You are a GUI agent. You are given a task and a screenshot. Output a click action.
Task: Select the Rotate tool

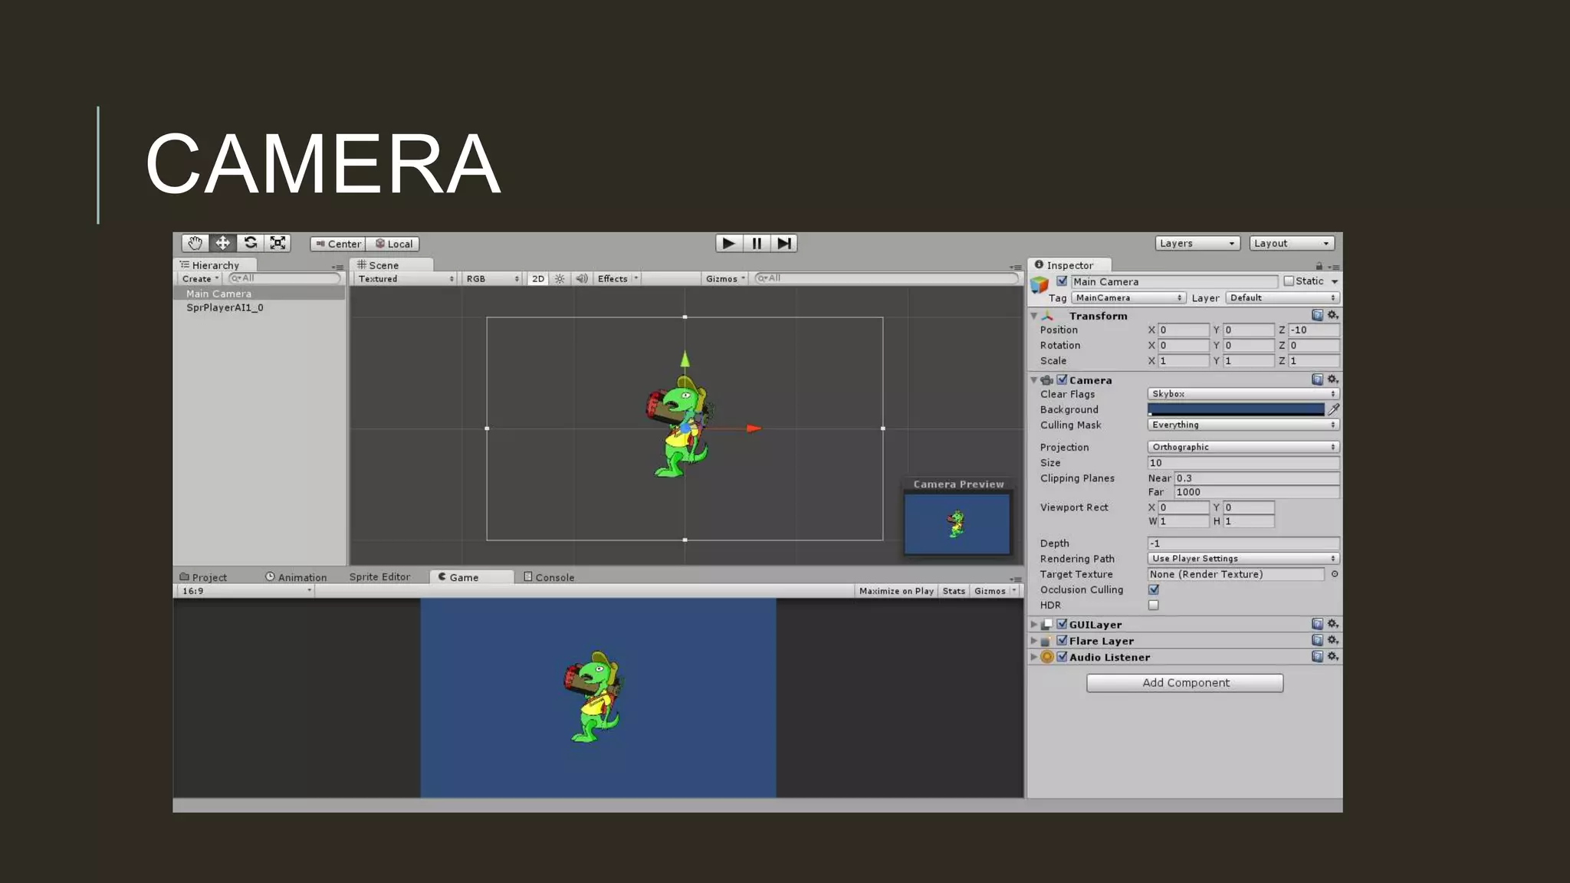click(250, 243)
